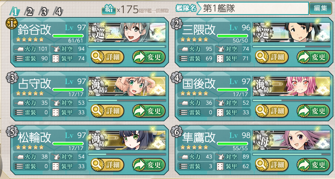Open 詳細 for 隼鷹改

[272, 165]
